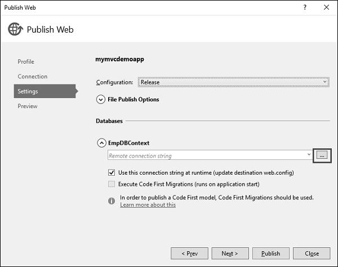Viewport: 338px width, 267px height.
Task: Select the Settings tab
Action: [28, 91]
